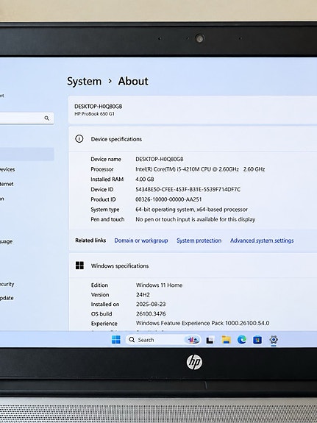Collapse the Windows specifications section
317x423 pixels.
193,266
